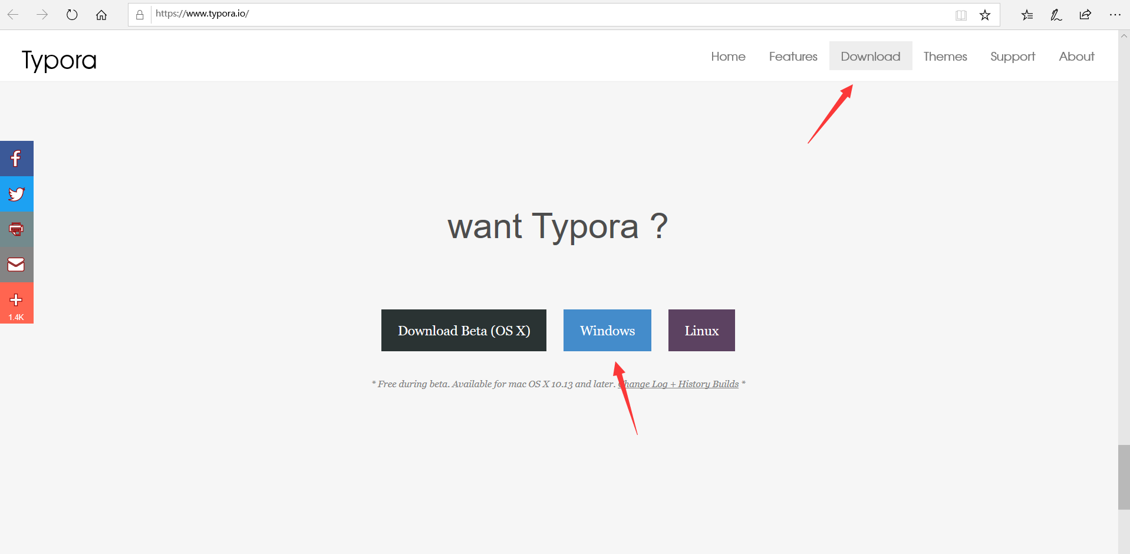Image resolution: width=1130 pixels, height=554 pixels.
Task: Click the lock icon in the address bar
Action: click(140, 15)
